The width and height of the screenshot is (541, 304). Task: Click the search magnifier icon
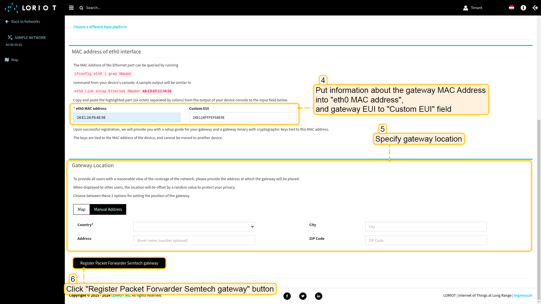click(81, 8)
